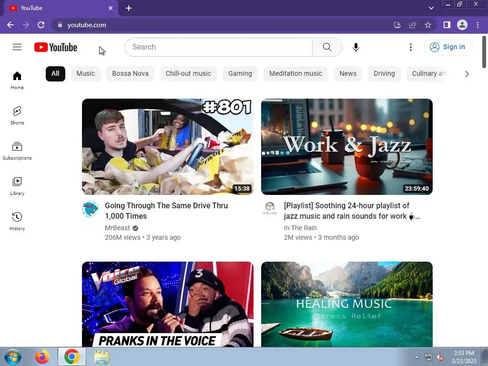Launch Firefox from taskbar
Screen dimensions: 488x366
pos(42,356)
